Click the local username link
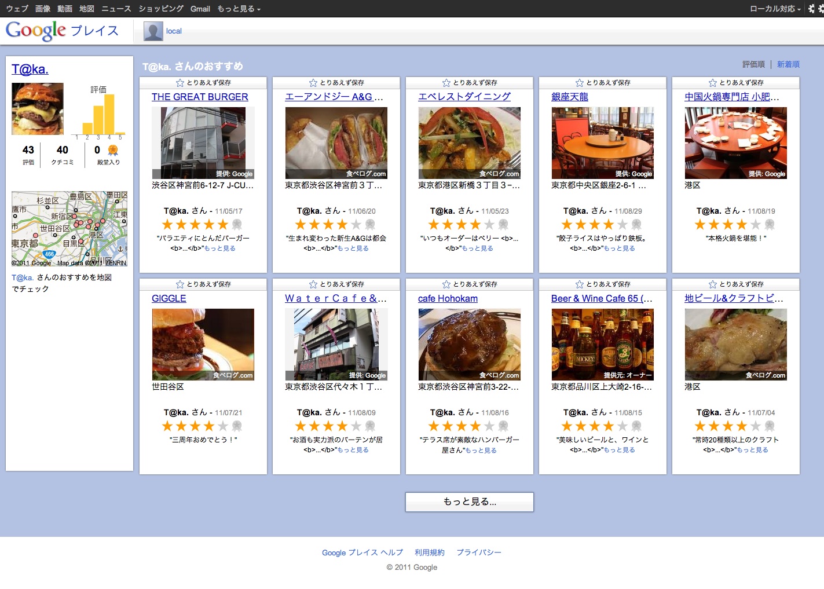 [x=174, y=31]
